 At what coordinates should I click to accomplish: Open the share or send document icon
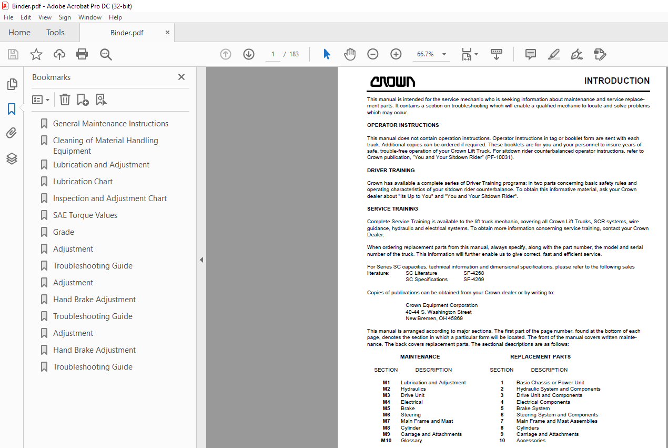600,54
